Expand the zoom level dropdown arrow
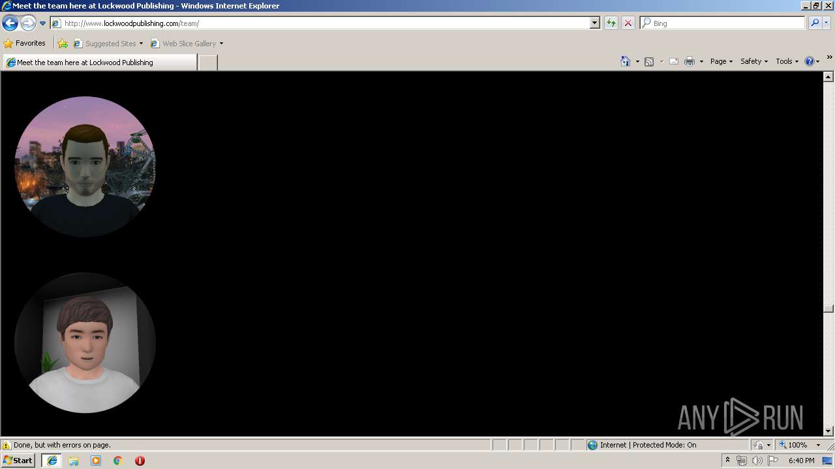This screenshot has width=835, height=469. coord(818,445)
